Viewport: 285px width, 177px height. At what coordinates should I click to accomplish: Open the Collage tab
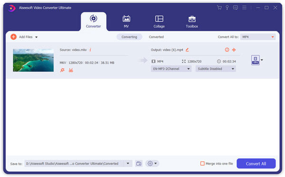point(159,22)
